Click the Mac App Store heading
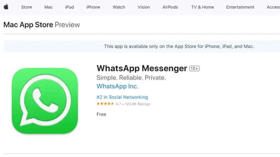This screenshot has width=280, height=157. [x=28, y=25]
